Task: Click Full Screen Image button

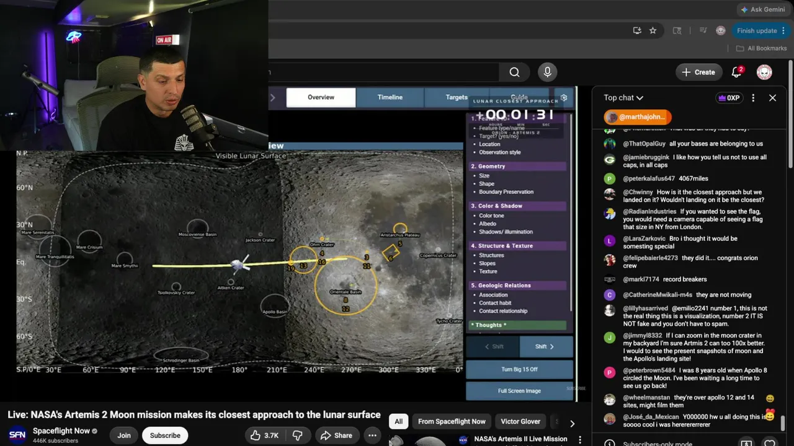Action: [x=519, y=391]
